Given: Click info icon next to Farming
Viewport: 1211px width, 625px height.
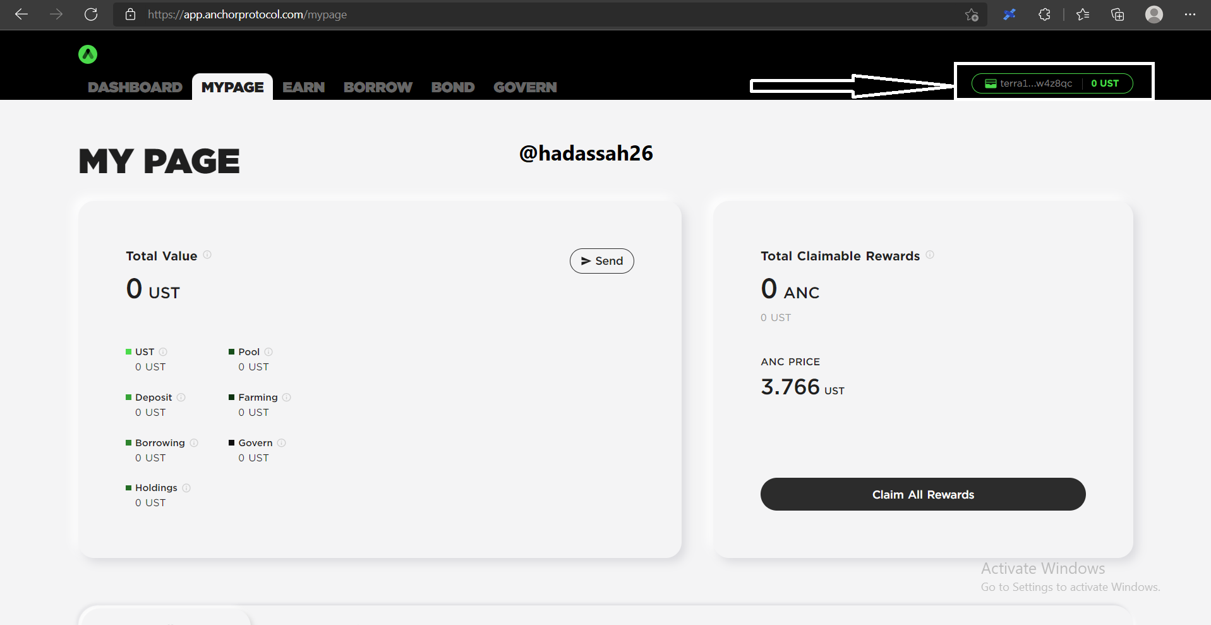Looking at the screenshot, I should point(287,397).
